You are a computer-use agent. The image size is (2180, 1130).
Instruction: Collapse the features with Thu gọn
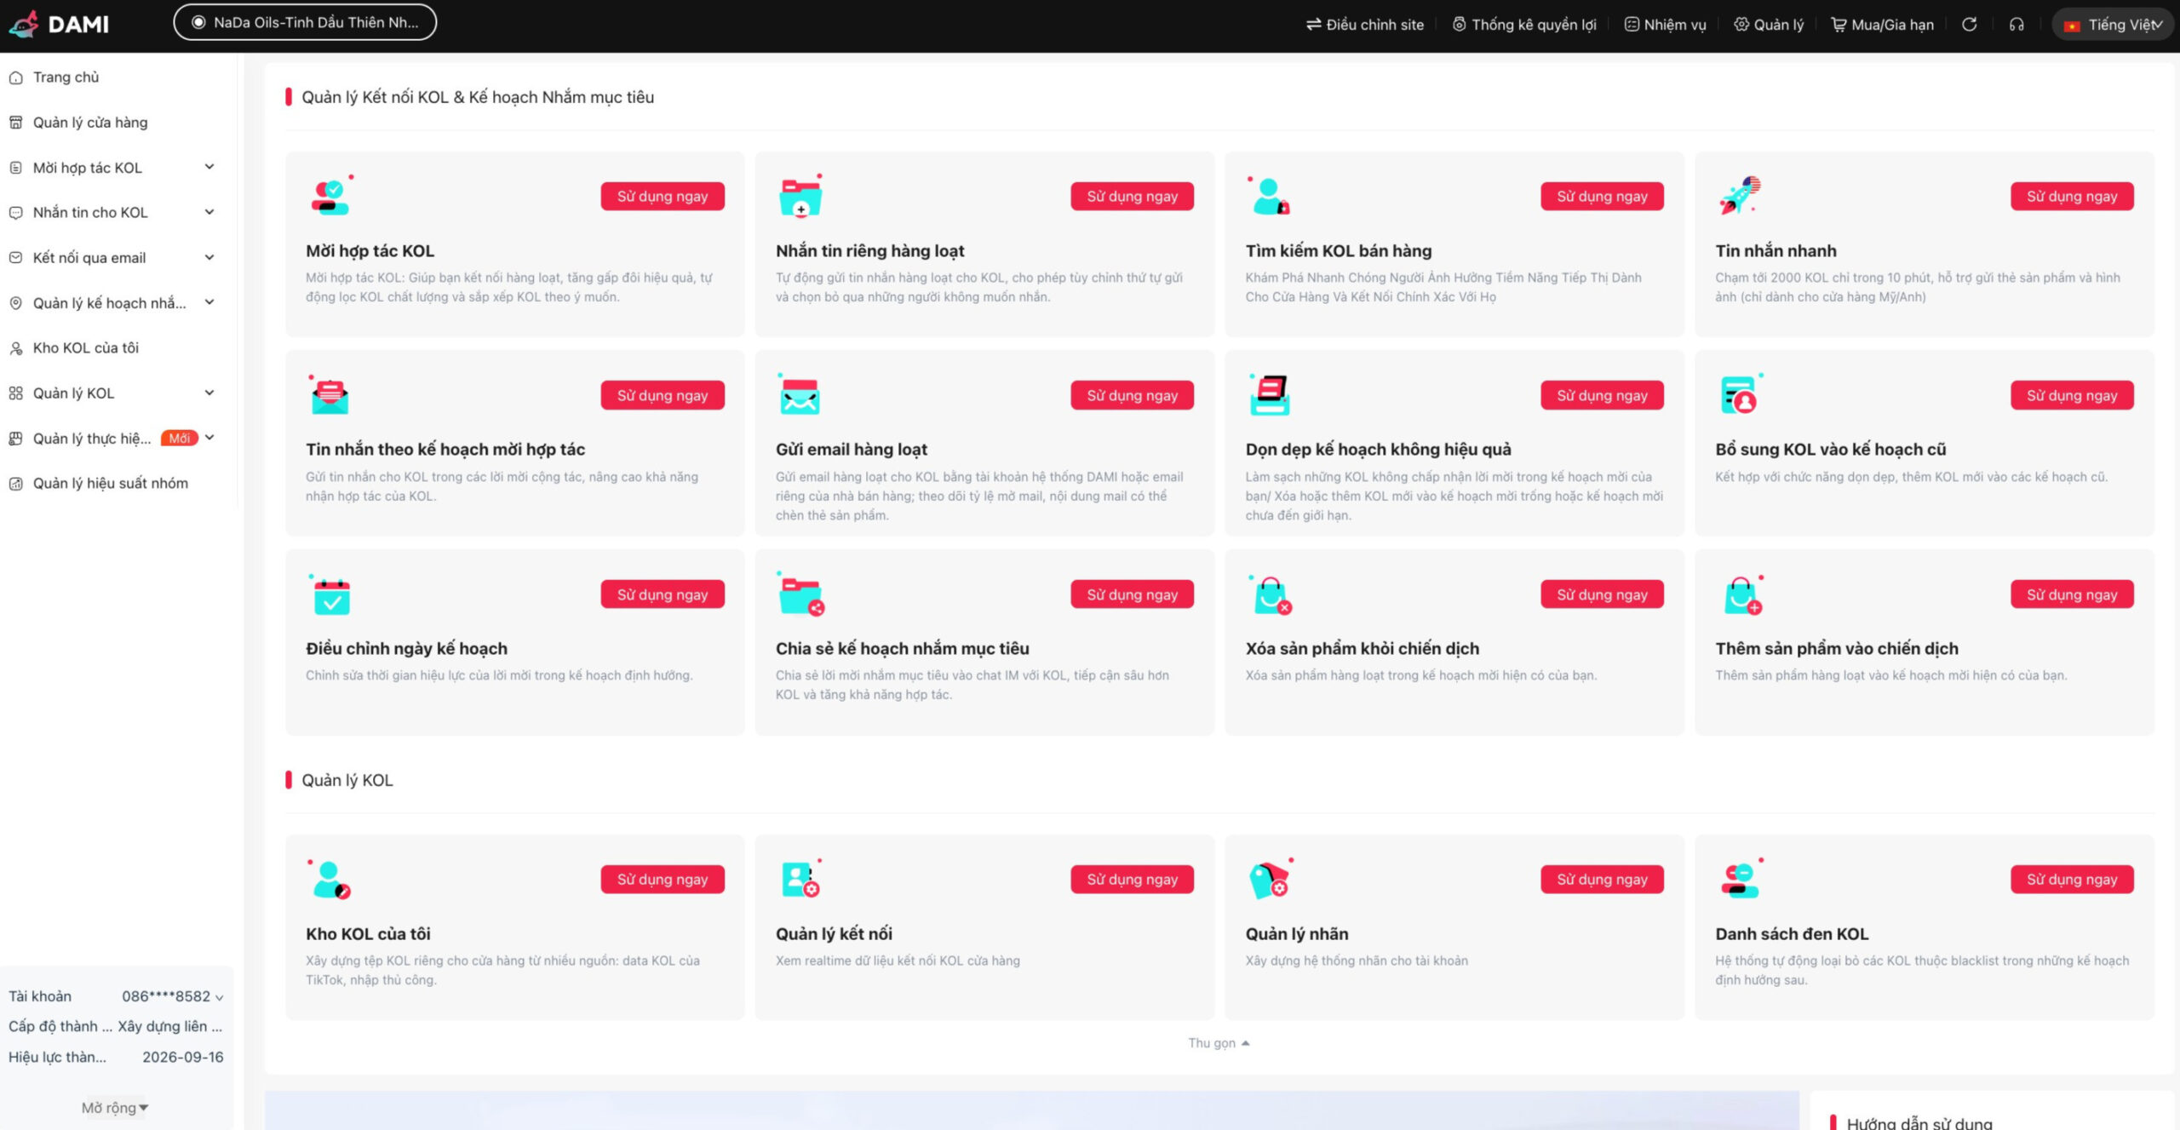click(1218, 1043)
